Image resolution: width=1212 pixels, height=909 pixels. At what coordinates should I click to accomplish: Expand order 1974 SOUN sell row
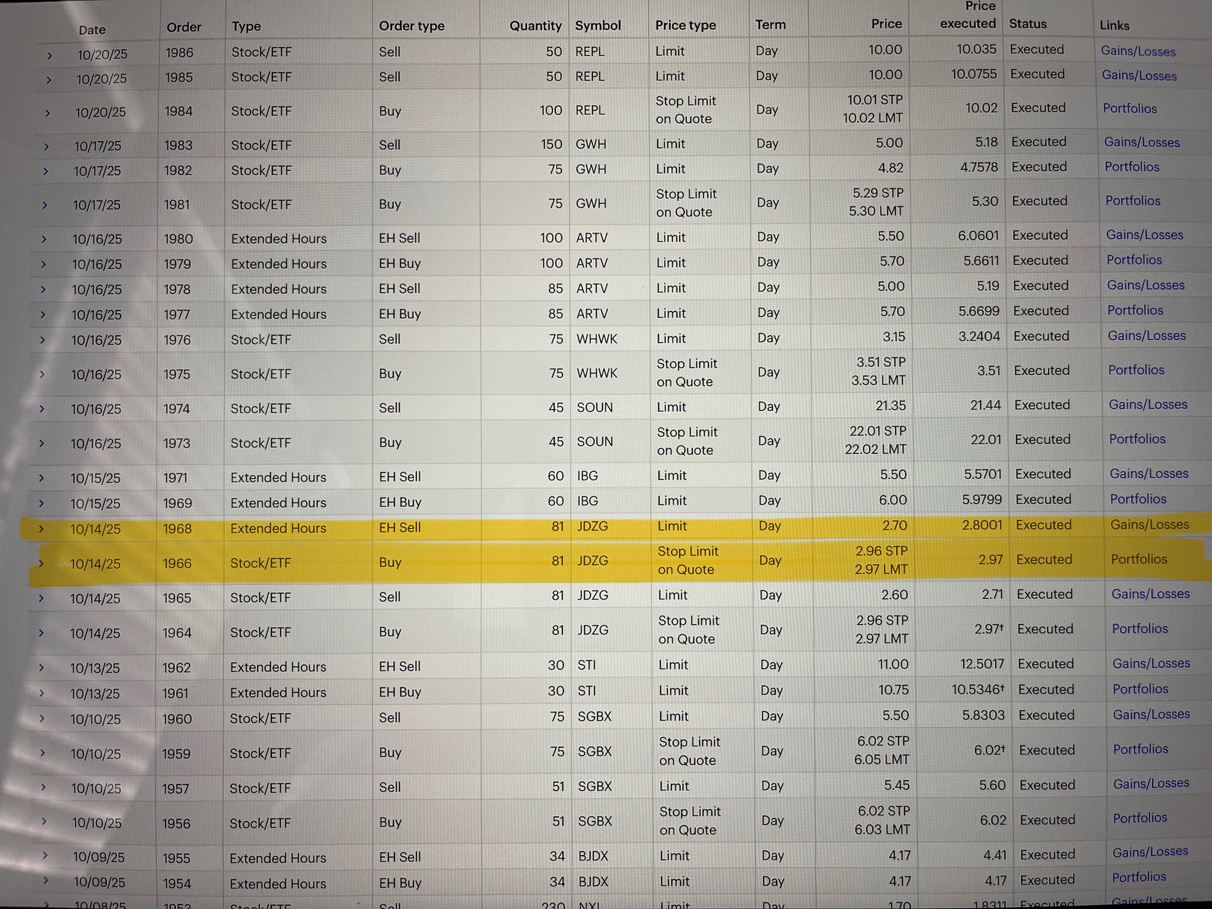tap(42, 409)
